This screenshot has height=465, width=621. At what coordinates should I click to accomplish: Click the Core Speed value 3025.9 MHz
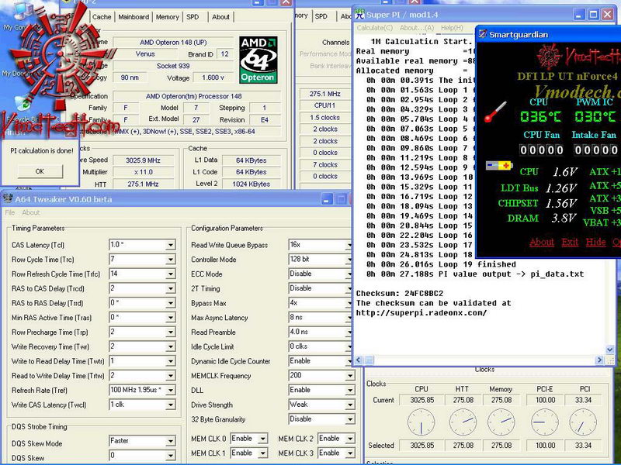143,160
